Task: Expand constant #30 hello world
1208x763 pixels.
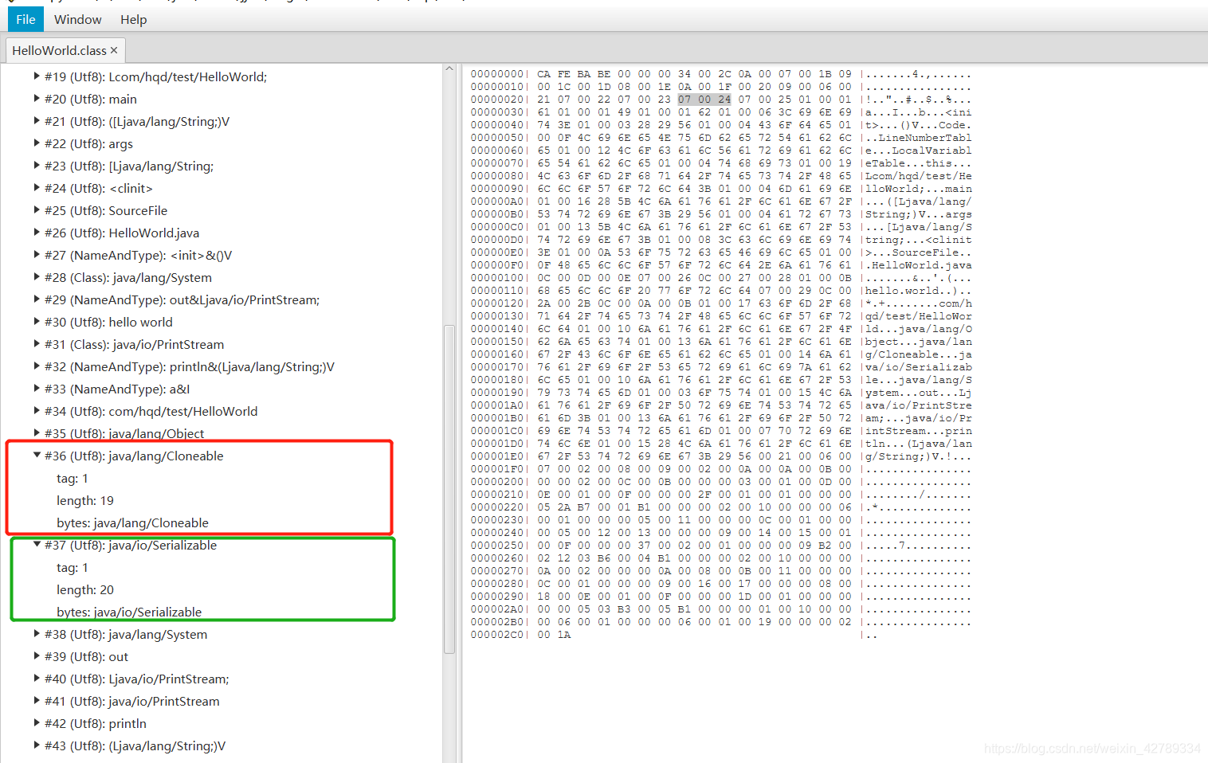Action: point(37,322)
